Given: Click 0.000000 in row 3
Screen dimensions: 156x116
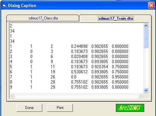Looking at the screenshot, I should pos(120,56).
